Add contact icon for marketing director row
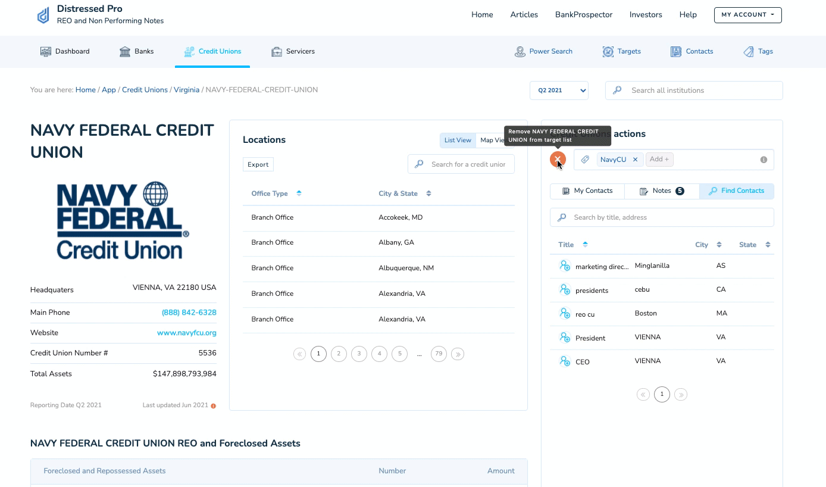Screen dimensions: 826x487 (x=565, y=266)
